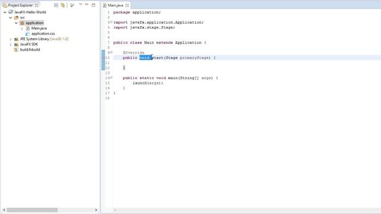Open the Project Explorer filter icon
381x214 pixels.
pyautogui.click(x=72, y=5)
